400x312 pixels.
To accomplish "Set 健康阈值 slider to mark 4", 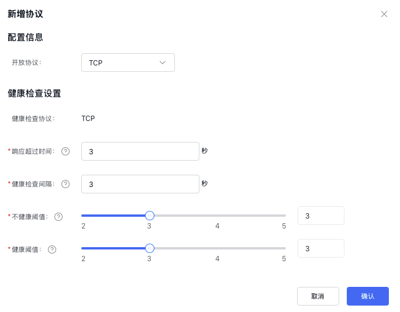I will point(218,248).
